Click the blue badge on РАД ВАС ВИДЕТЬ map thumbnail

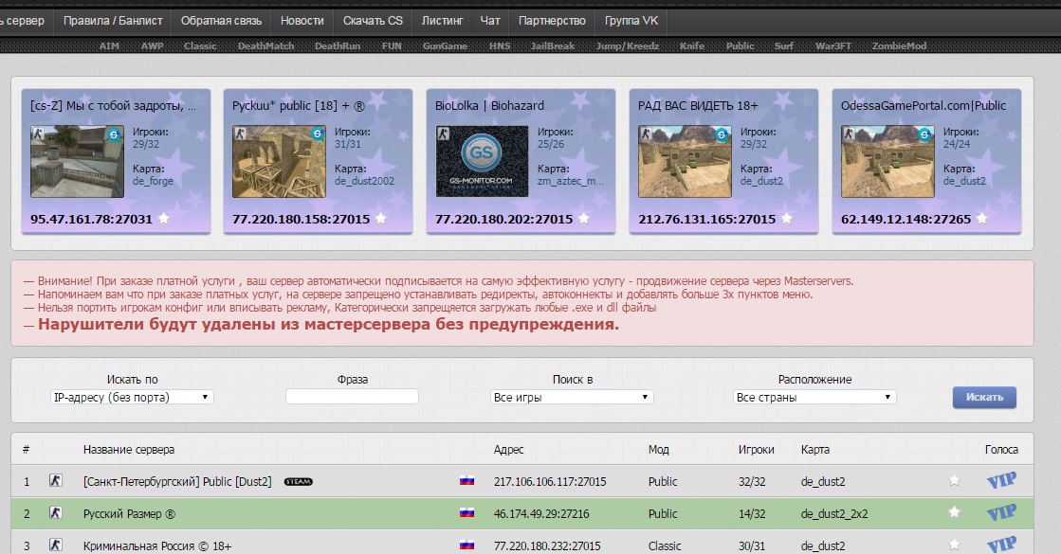(x=722, y=134)
